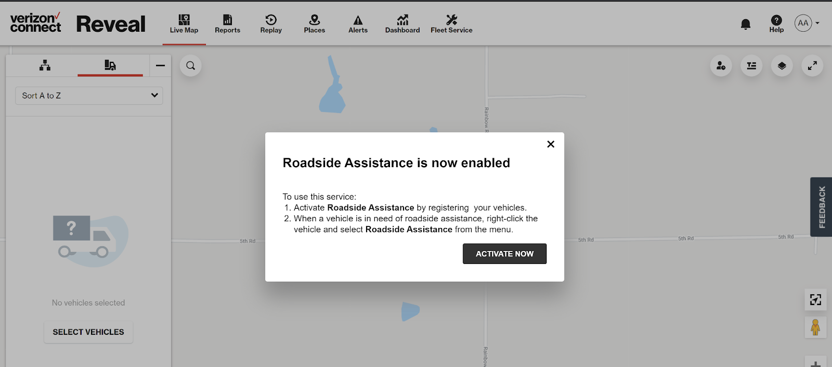The height and width of the screenshot is (367, 832).
Task: Close the Roadside Assistance dialog
Action: click(x=551, y=144)
